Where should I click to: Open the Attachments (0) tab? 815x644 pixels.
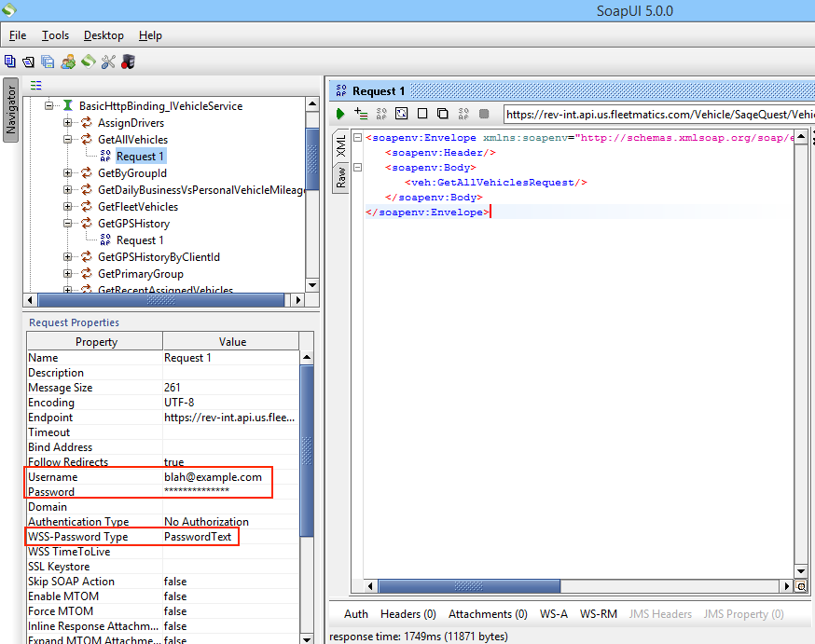tap(488, 614)
